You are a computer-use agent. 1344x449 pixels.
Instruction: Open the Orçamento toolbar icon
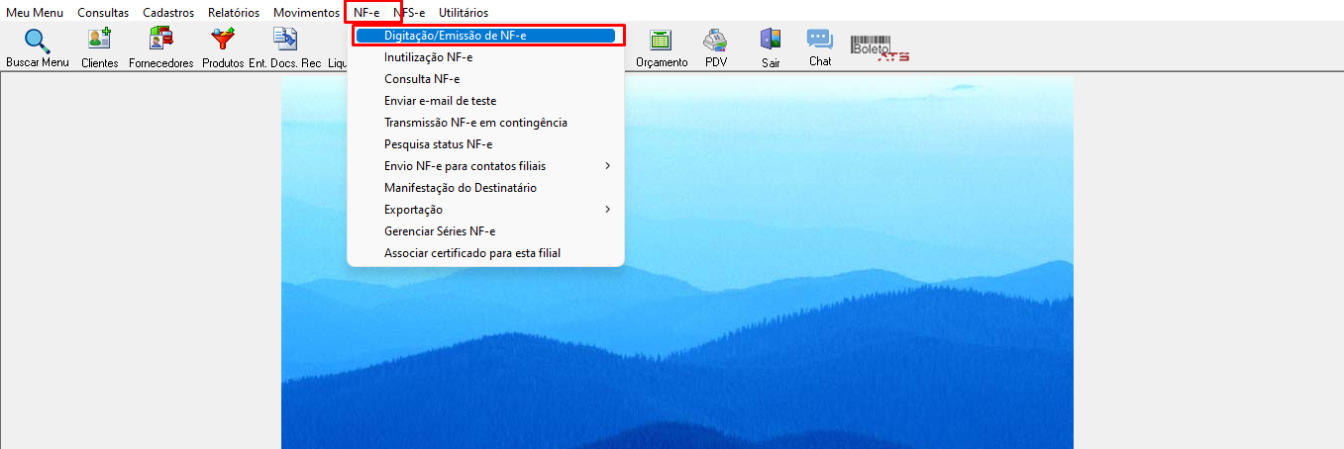(x=661, y=41)
